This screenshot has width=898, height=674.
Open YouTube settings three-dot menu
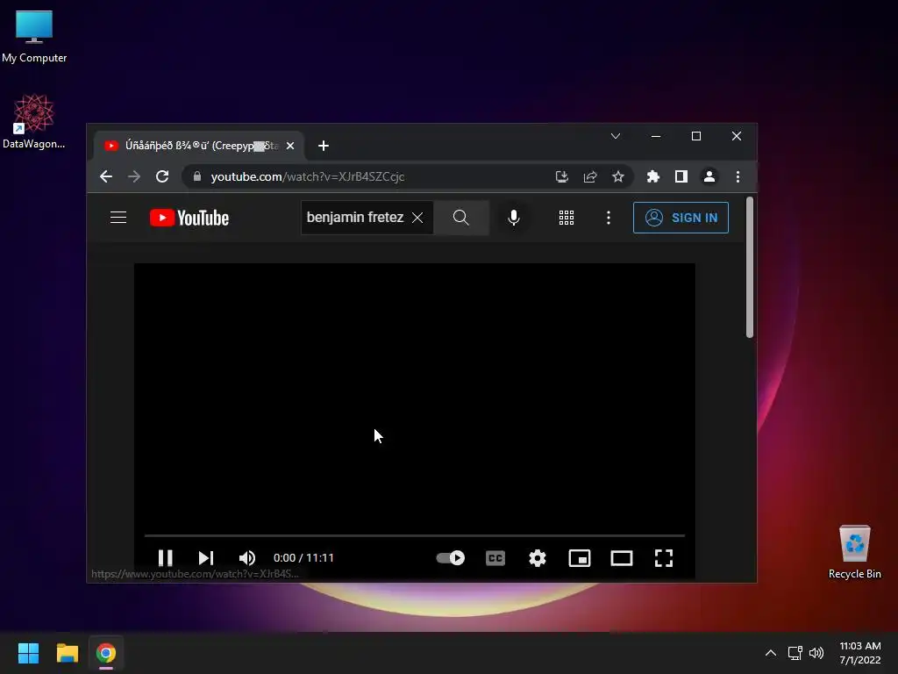[x=609, y=218]
